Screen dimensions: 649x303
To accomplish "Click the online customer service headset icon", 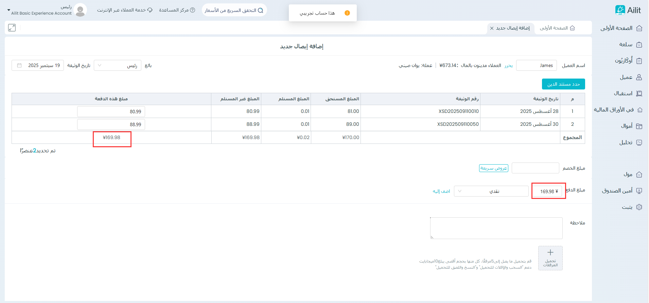I will pyautogui.click(x=150, y=10).
